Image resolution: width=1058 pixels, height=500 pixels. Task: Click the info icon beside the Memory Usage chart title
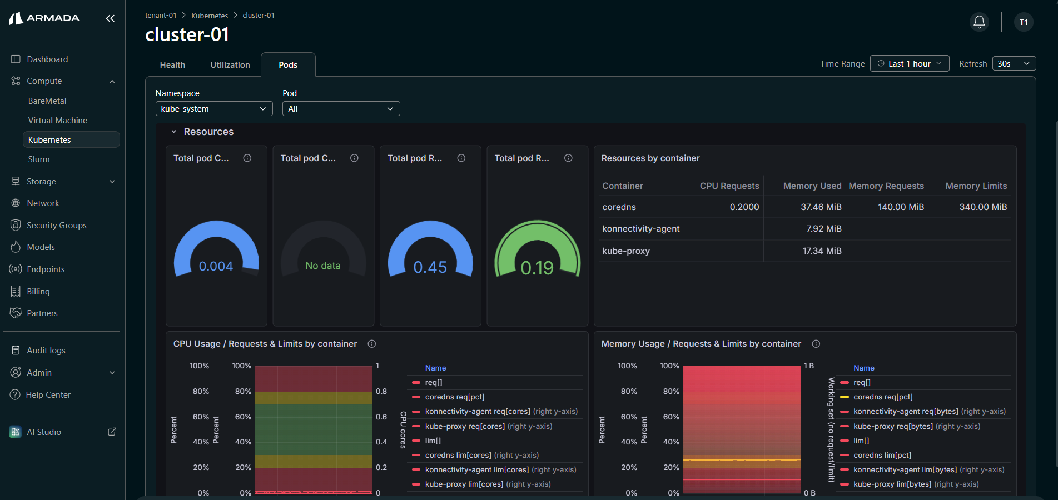coord(816,344)
